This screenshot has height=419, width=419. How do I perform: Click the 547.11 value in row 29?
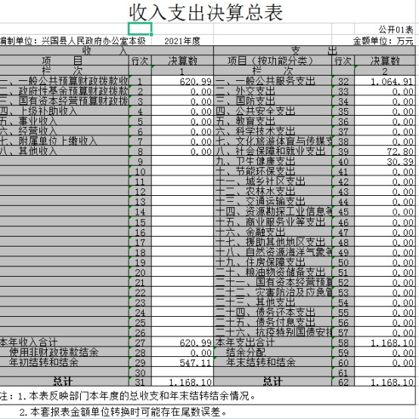(x=182, y=362)
